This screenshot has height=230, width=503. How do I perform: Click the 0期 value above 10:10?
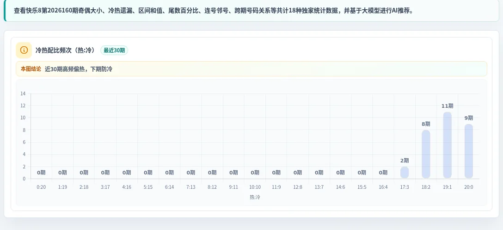255,173
